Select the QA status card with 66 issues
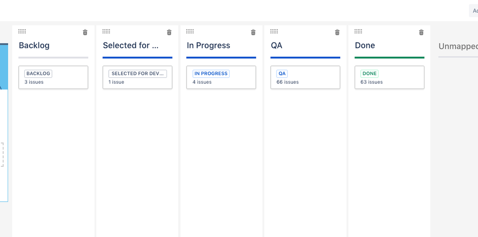 pos(305,77)
